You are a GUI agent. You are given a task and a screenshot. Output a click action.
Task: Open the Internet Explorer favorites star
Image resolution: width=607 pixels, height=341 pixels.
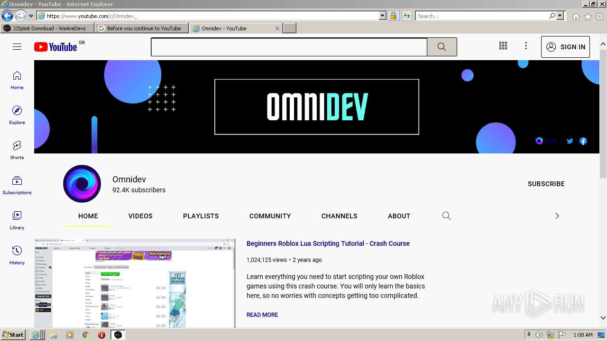click(588, 17)
